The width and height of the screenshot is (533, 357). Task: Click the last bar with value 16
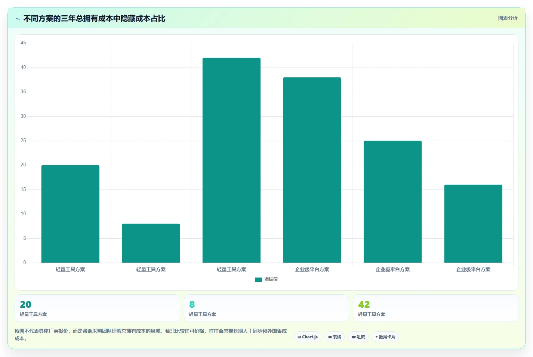pyautogui.click(x=473, y=223)
